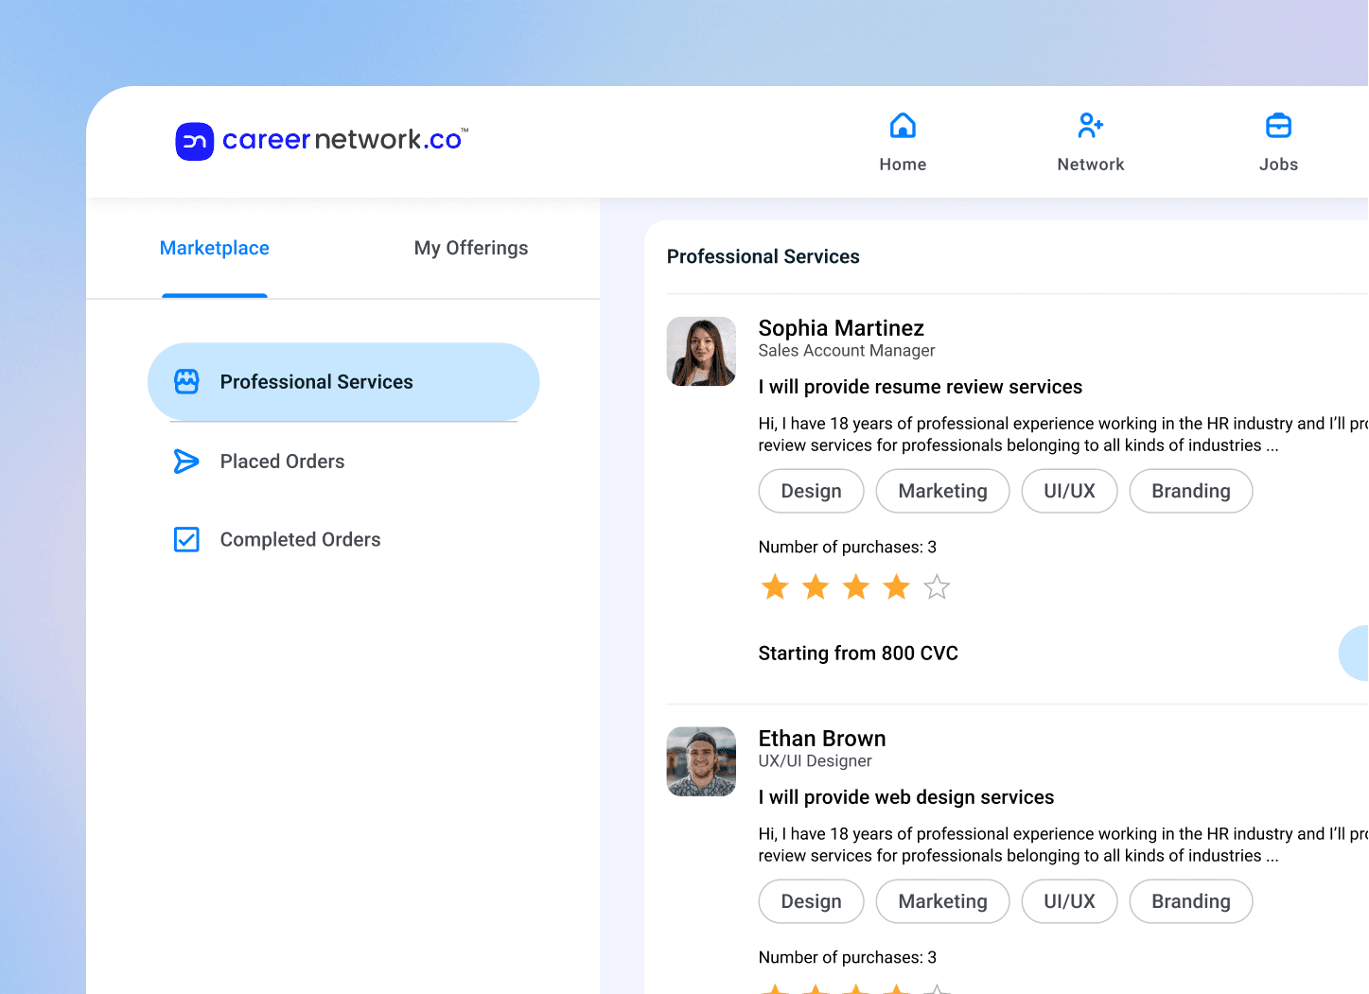Click the UI/UX tag under Ethan Brown
The width and height of the screenshot is (1369, 994).
coord(1070,901)
